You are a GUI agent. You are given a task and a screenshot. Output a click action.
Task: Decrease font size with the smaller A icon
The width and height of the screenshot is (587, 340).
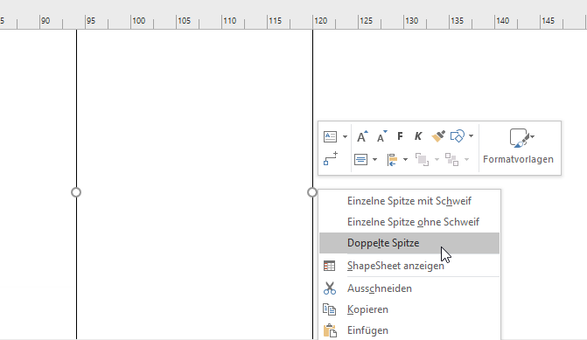[x=381, y=136]
